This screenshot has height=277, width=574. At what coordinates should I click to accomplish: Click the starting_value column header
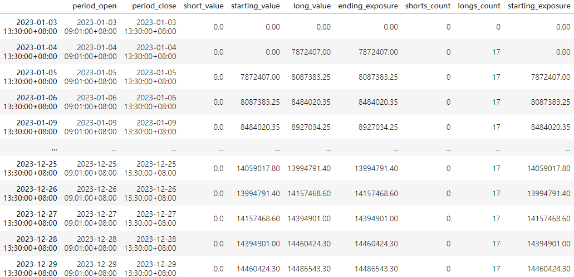(x=256, y=6)
